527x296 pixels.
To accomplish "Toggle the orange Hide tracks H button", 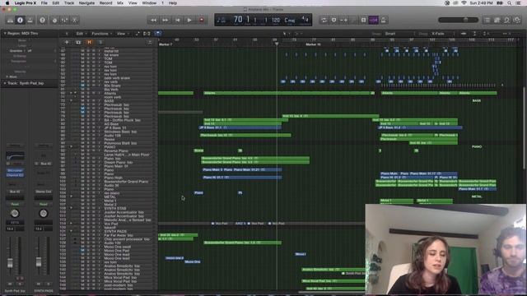I will coord(90,42).
